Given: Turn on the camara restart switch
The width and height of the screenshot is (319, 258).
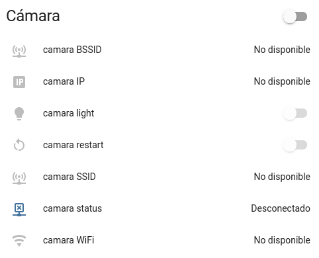Looking at the screenshot, I should [x=295, y=145].
